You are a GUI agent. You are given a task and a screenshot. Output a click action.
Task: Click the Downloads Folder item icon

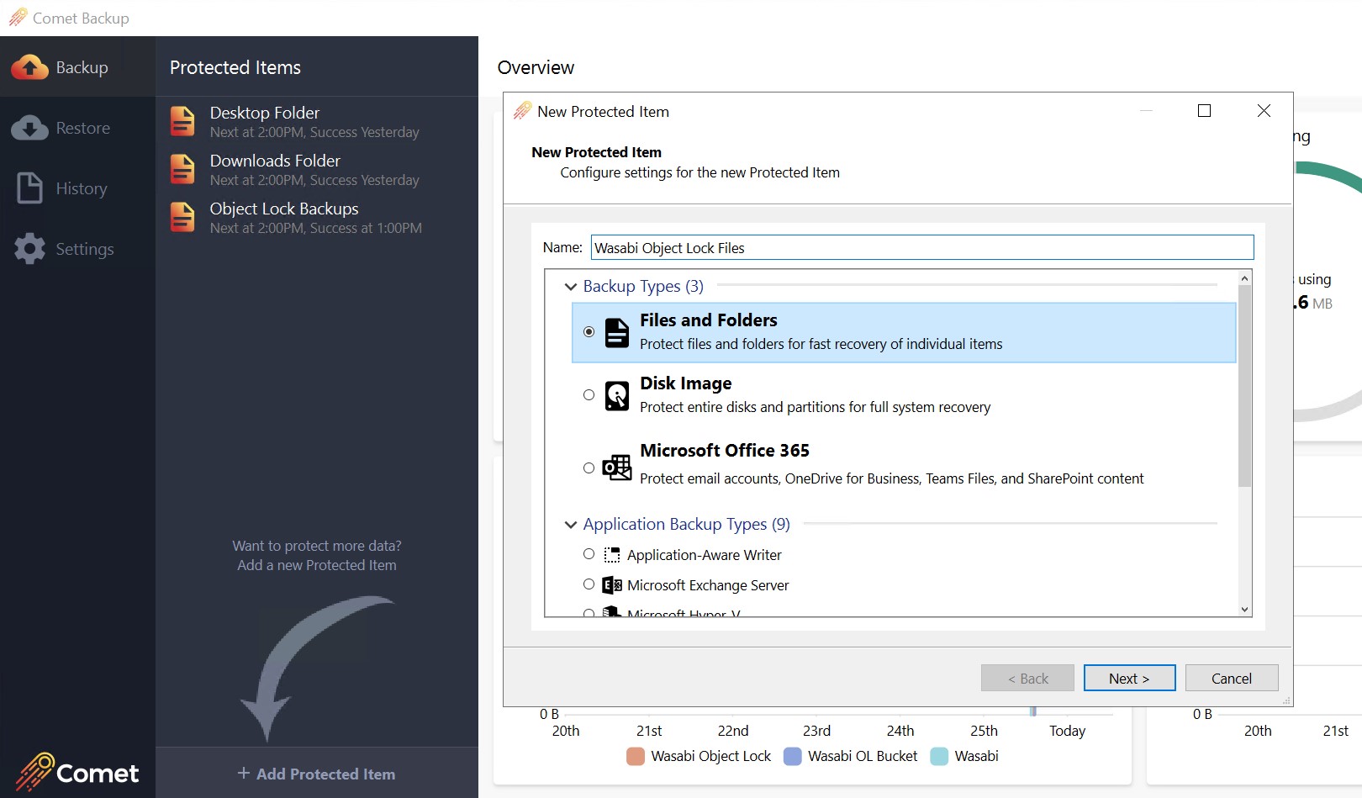182,169
